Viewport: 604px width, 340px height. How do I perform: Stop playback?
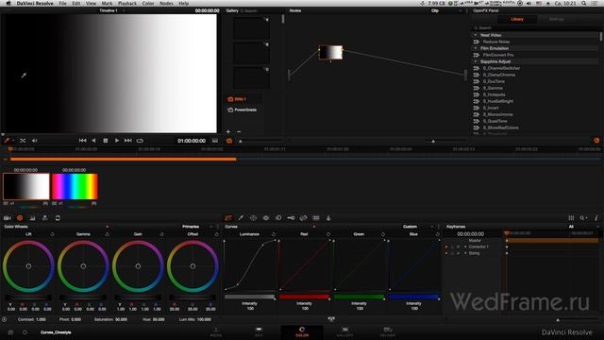click(105, 141)
